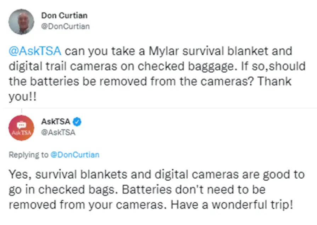Open the @DonCurtian handle under the name
The image size is (317, 225).
(65, 26)
